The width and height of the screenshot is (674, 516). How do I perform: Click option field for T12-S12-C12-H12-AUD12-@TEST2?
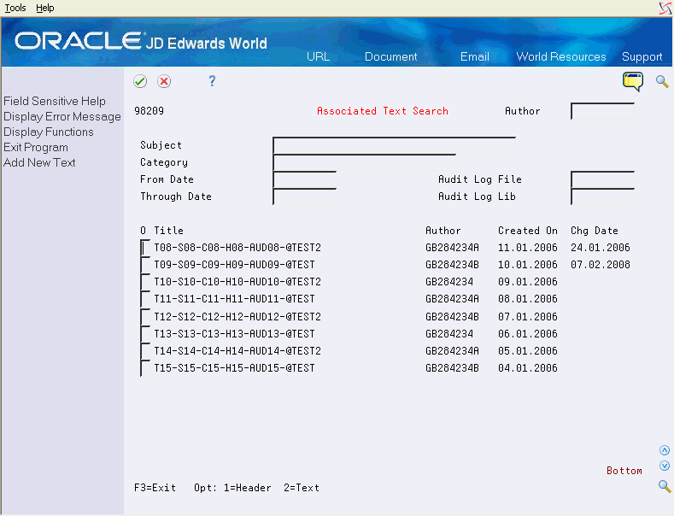pyautogui.click(x=145, y=317)
